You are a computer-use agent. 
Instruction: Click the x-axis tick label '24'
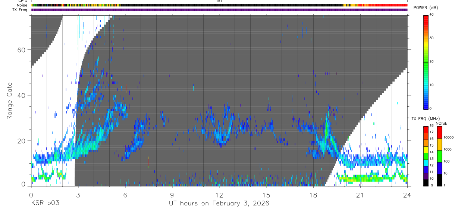407,195
